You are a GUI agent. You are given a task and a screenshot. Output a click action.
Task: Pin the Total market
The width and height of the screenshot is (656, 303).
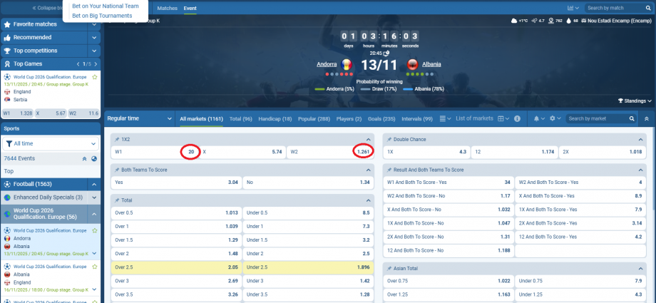pos(117,200)
